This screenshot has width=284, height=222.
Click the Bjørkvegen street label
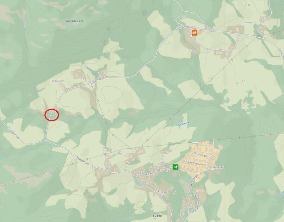pyautogui.click(x=195, y=163)
